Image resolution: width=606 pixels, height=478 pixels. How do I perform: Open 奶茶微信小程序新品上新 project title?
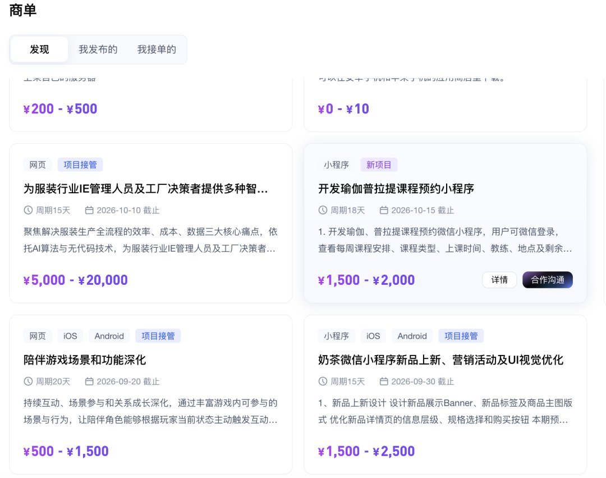click(440, 360)
